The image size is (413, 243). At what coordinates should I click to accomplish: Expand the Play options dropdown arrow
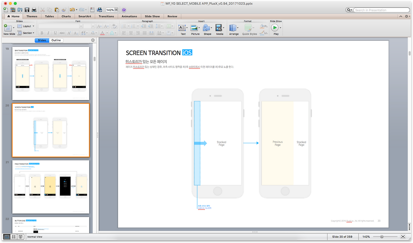(x=280, y=28)
